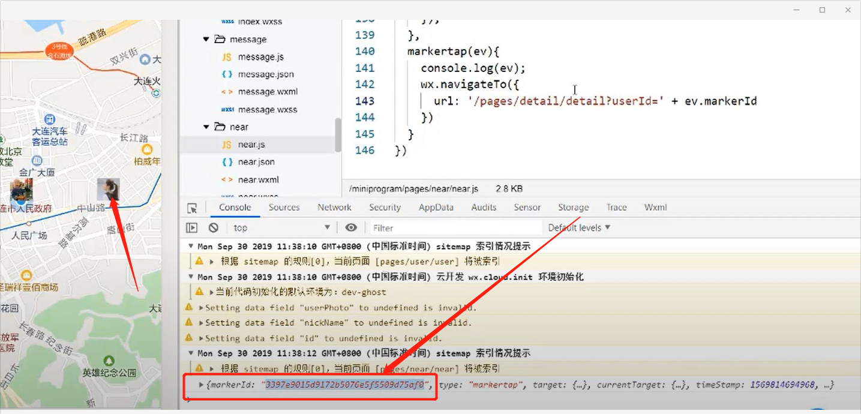Open the Wxml tab
The image size is (861, 414).
tap(655, 207)
